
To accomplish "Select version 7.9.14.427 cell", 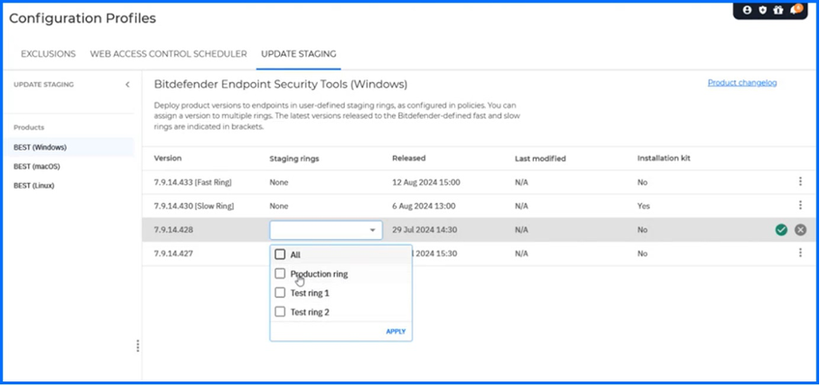I will (173, 253).
